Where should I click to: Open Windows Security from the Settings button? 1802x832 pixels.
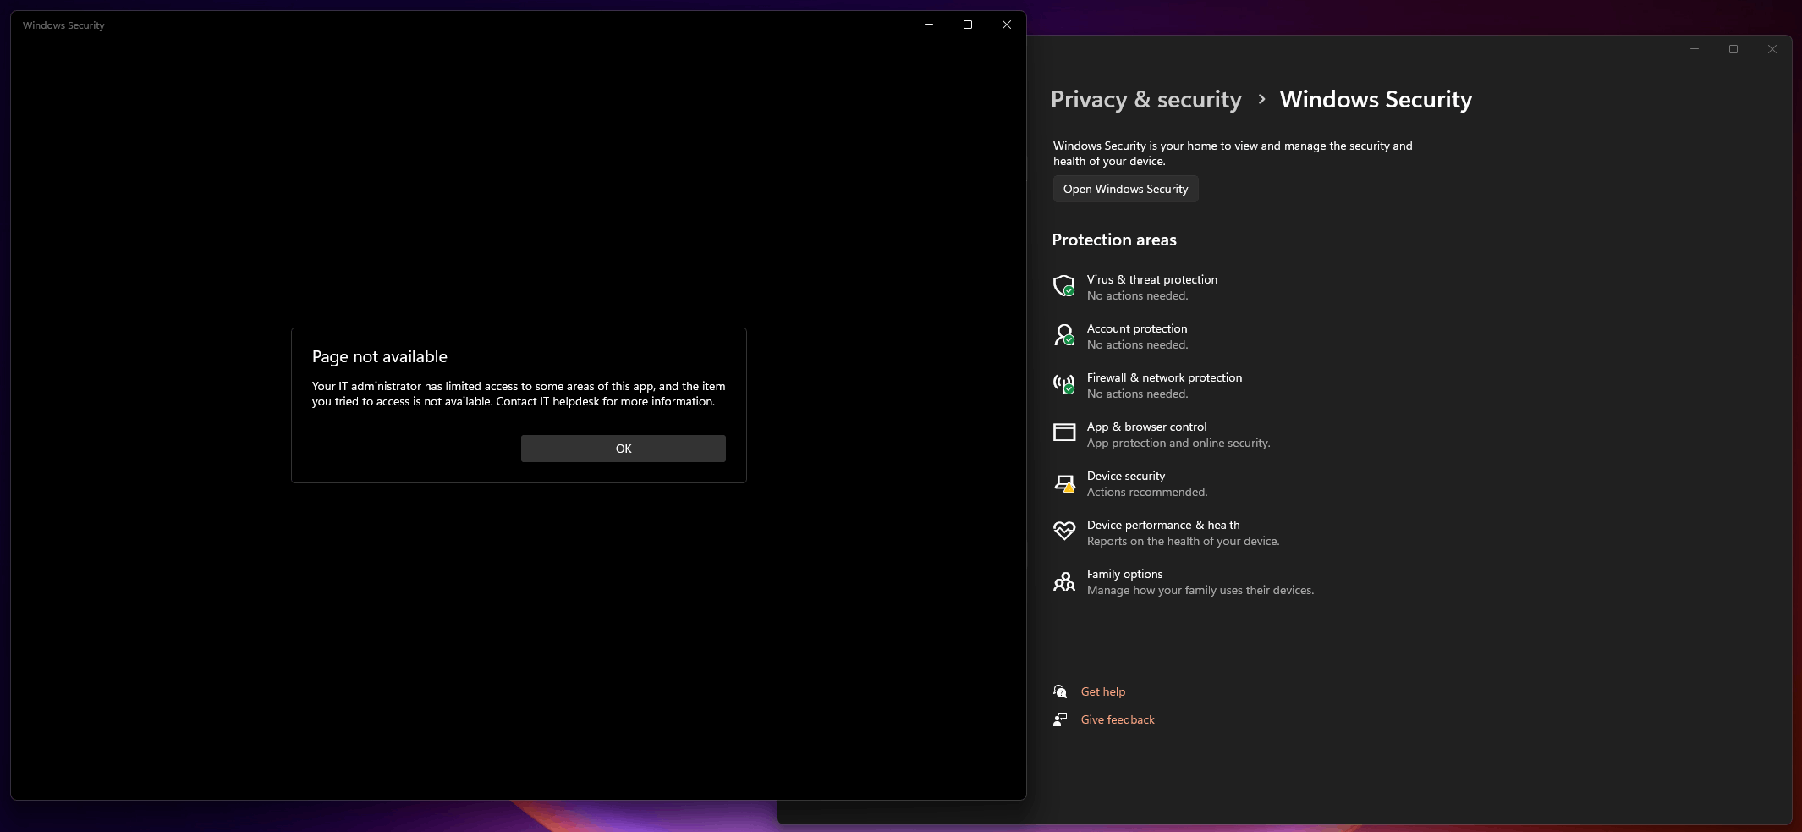[1125, 189]
